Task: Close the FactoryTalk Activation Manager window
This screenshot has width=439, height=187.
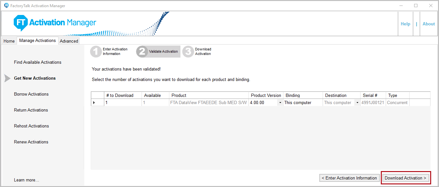Action: pos(431,6)
